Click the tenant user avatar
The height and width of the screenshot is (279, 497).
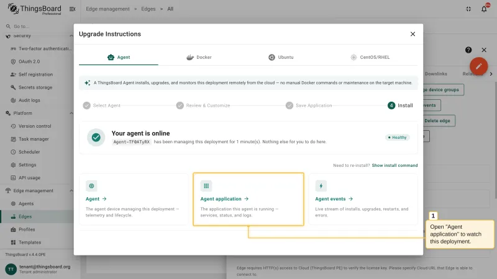(11, 269)
